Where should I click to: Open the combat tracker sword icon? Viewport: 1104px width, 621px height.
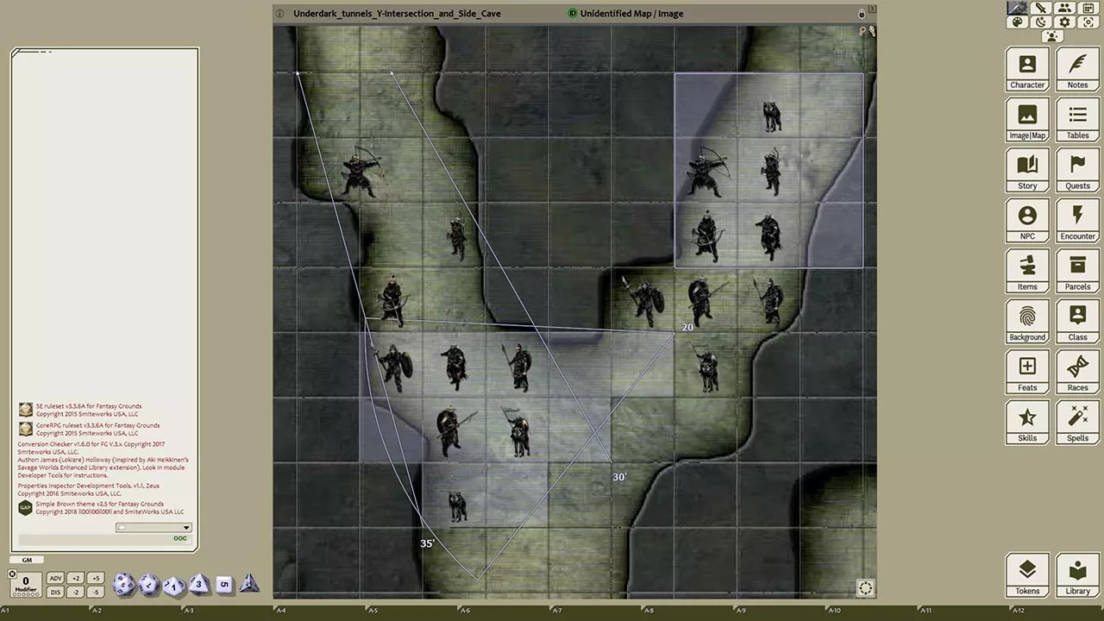(1041, 8)
